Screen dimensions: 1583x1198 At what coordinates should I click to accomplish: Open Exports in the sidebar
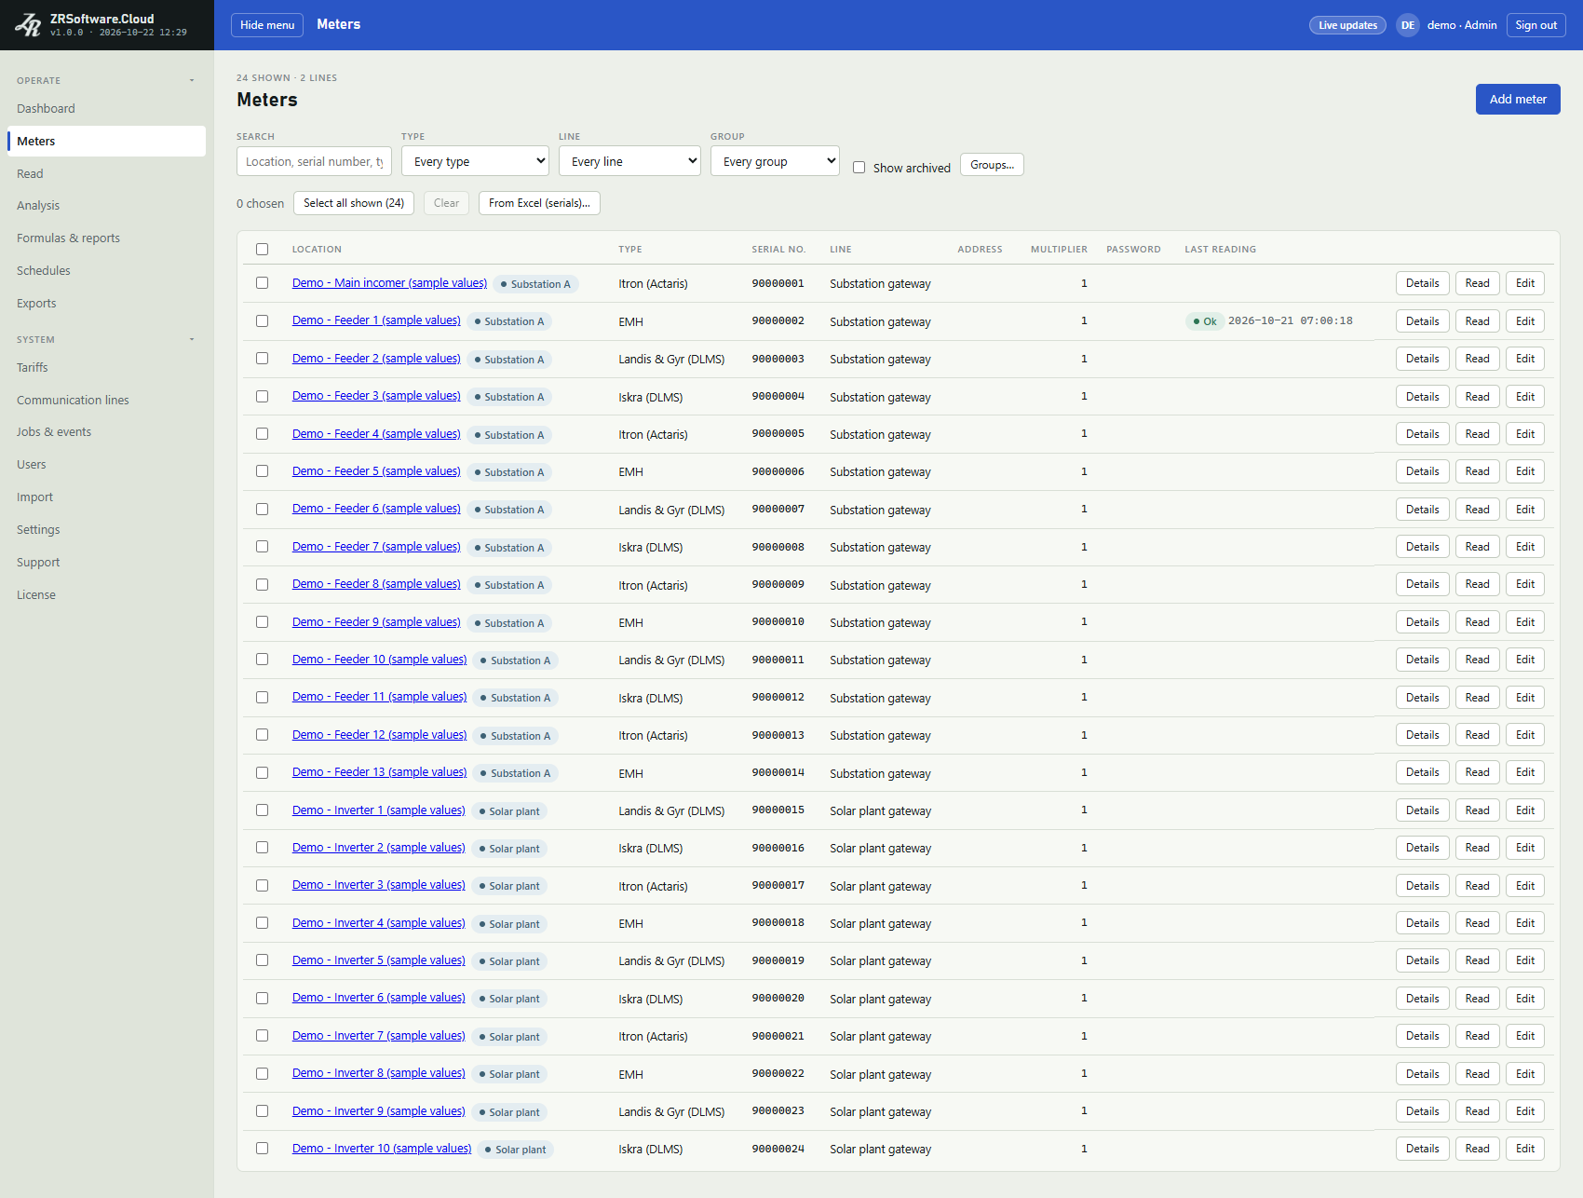tap(106, 304)
